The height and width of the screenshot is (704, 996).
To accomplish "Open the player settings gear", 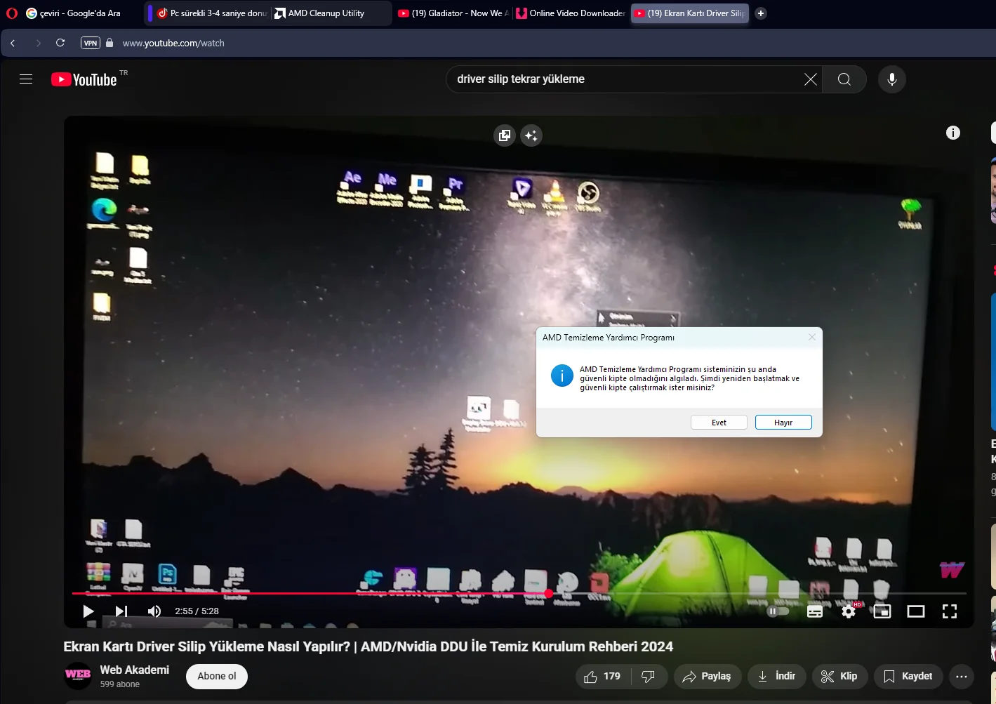I will tap(849, 611).
